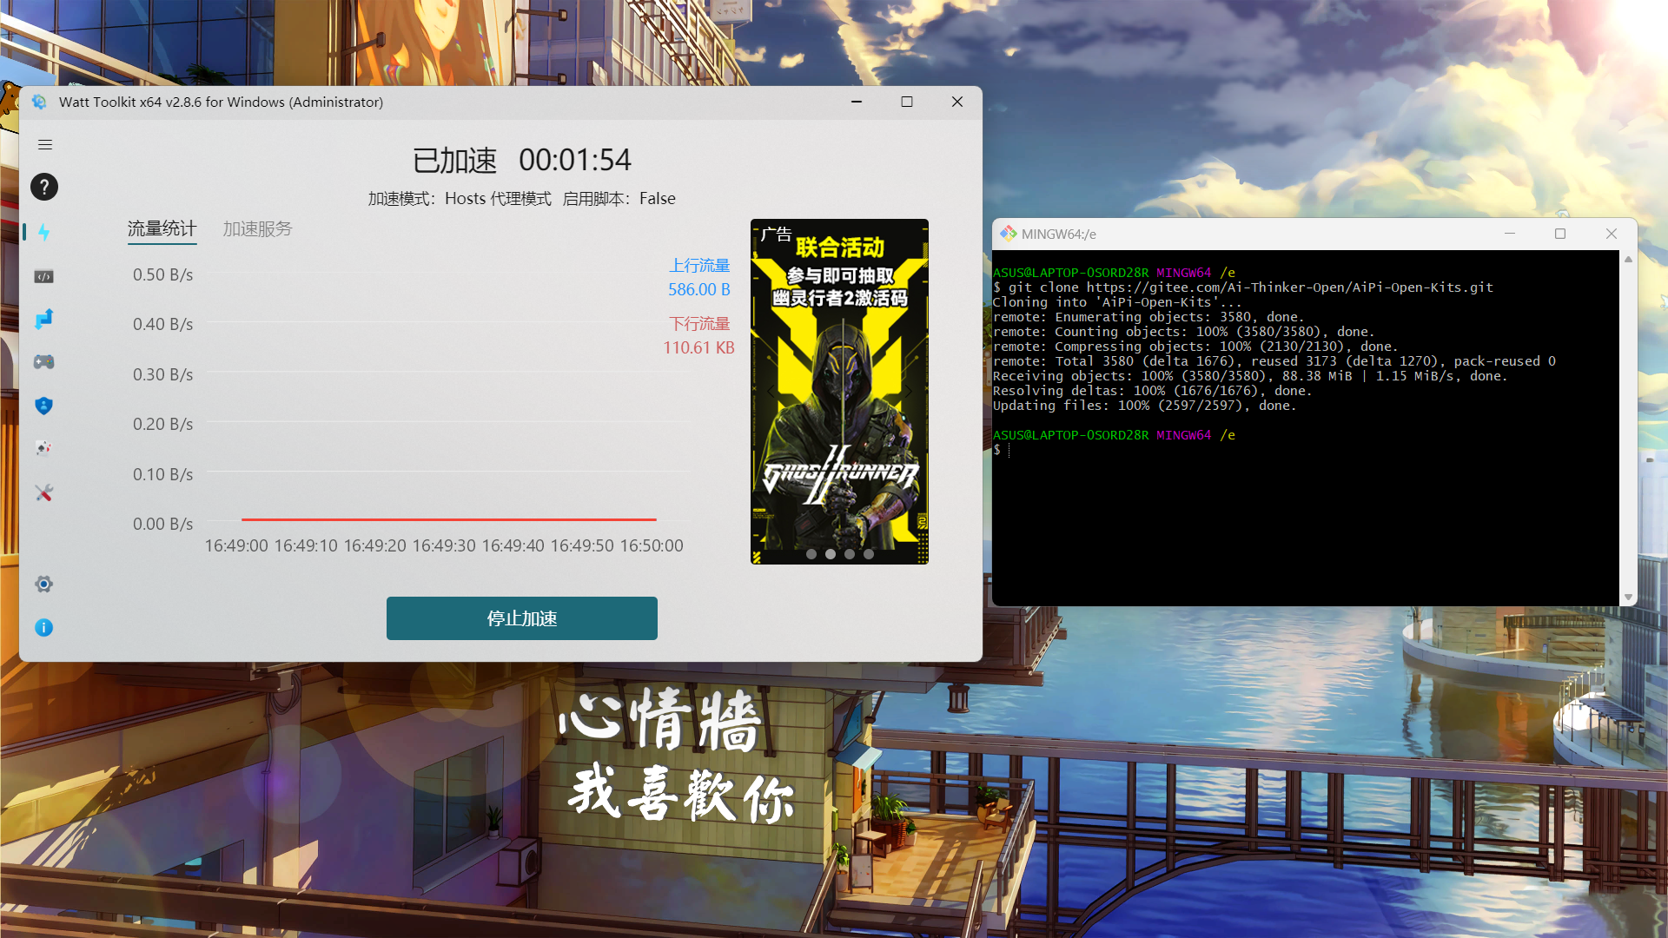Click the 上行流量 upload label
Image resolution: width=1668 pixels, height=938 pixels.
(x=699, y=266)
